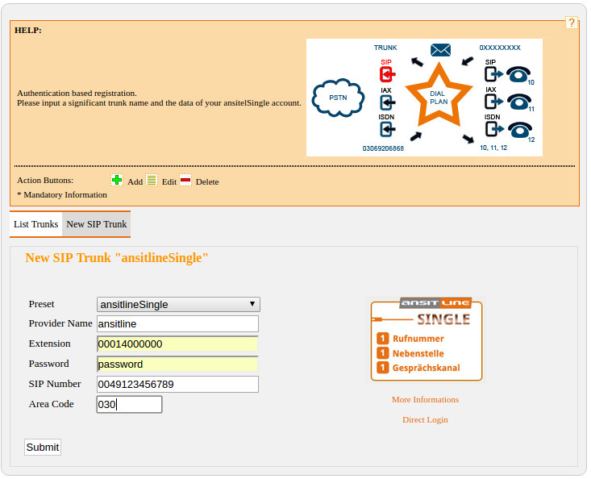
Task: Click into the SIP Number field
Action: [177, 384]
